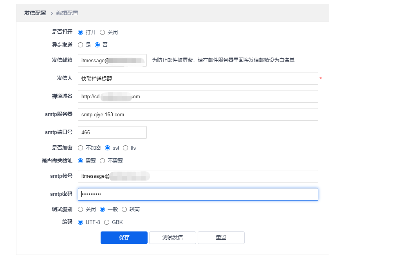The height and width of the screenshot is (262, 393).
Task: Click the 保存 button
Action: coord(124,238)
